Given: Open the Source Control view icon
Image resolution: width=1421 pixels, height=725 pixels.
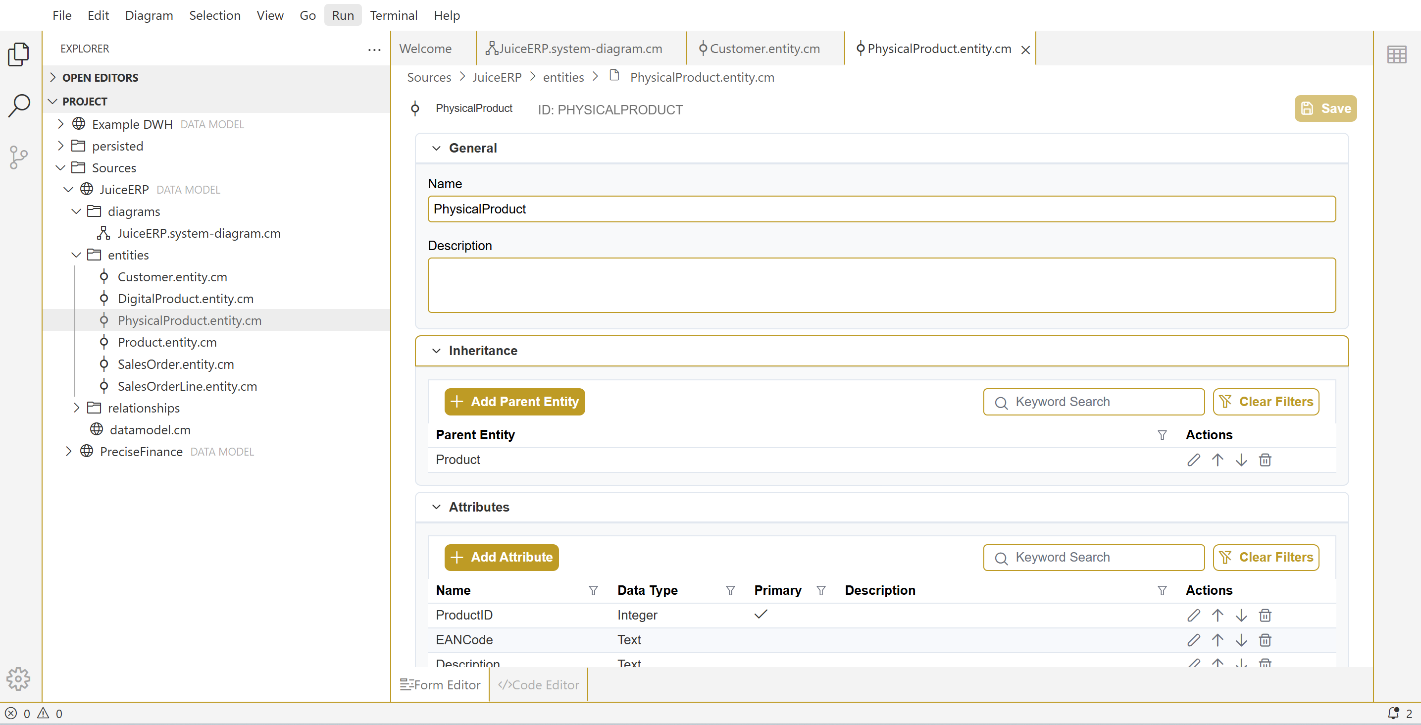Looking at the screenshot, I should click(19, 157).
